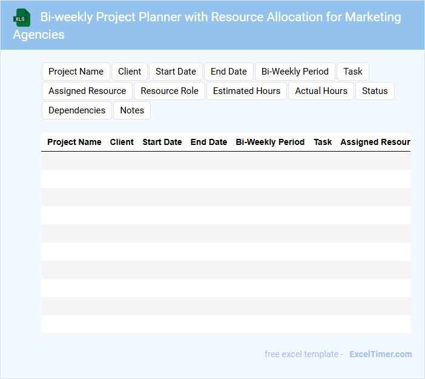
Task: Click the first empty table row
Action: tap(226, 161)
